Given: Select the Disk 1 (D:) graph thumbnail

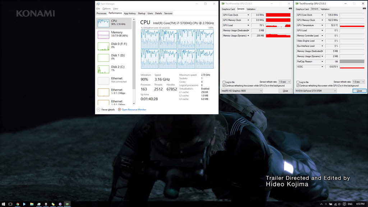Looking at the screenshot, I should click(x=103, y=57).
